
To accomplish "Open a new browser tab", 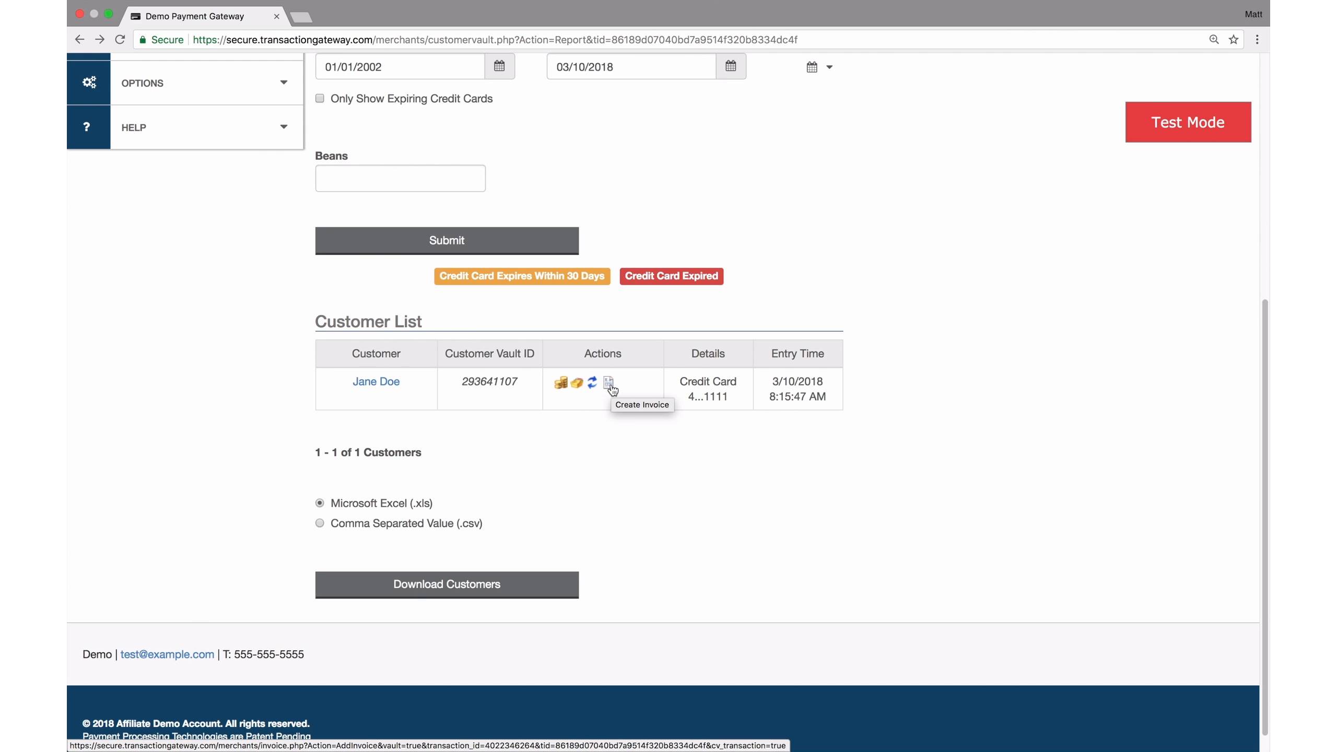I will [x=301, y=17].
